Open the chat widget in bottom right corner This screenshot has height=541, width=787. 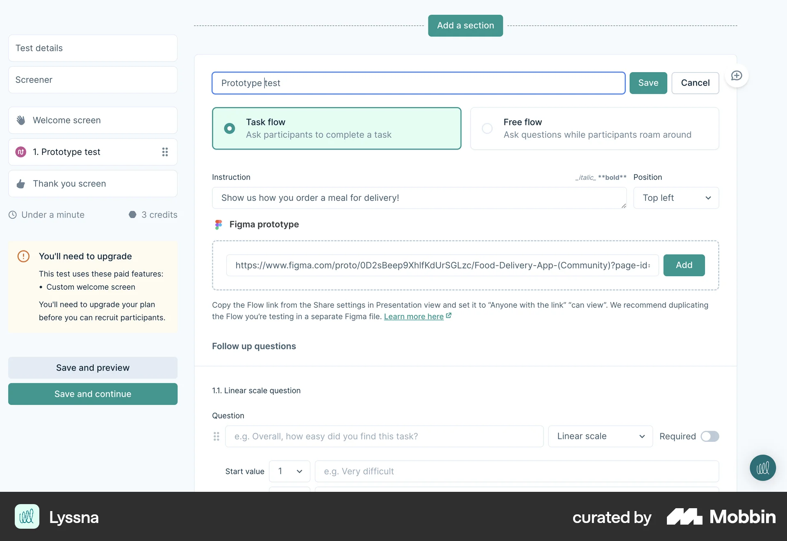coord(762,468)
